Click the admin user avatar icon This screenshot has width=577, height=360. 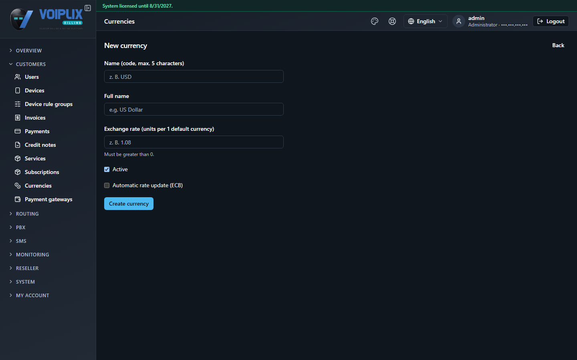(459, 21)
